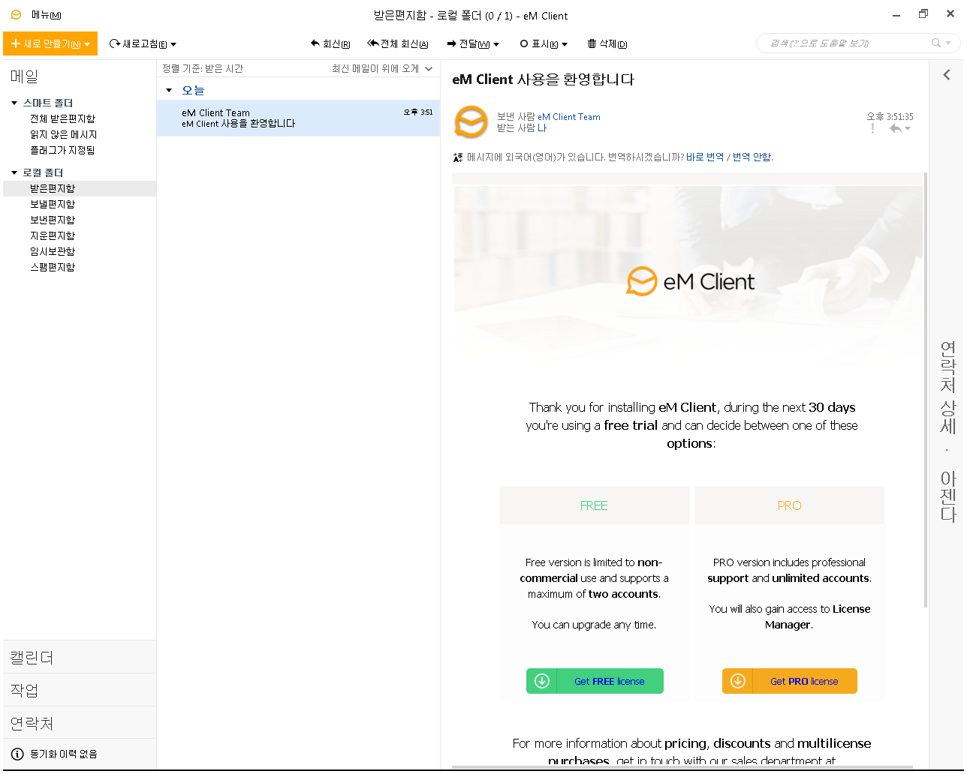Click the 전체 회신 reply all button
This screenshot has width=967, height=774.
tap(398, 44)
